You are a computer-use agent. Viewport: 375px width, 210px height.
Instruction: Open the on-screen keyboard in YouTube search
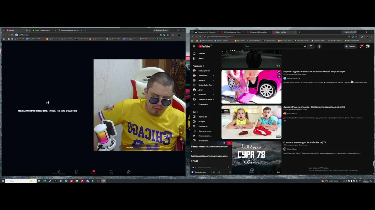[x=305, y=46]
